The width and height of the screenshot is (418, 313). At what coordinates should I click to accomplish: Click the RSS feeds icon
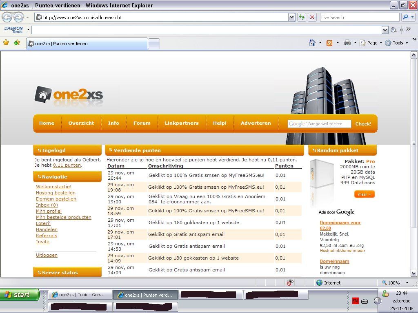(x=329, y=43)
